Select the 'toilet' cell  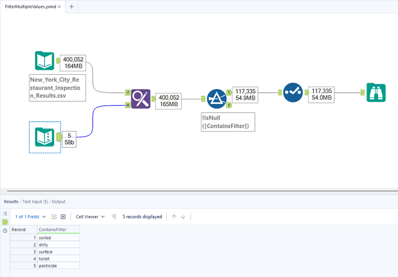[x=58, y=259]
